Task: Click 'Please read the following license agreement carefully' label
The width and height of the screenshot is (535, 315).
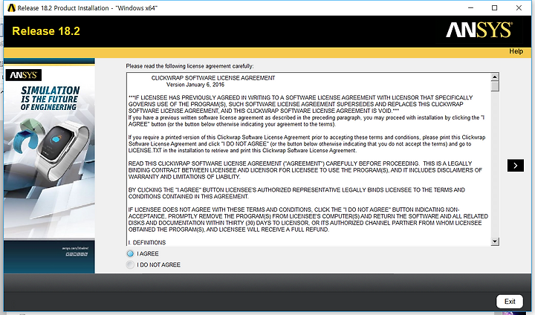Action: click(189, 66)
